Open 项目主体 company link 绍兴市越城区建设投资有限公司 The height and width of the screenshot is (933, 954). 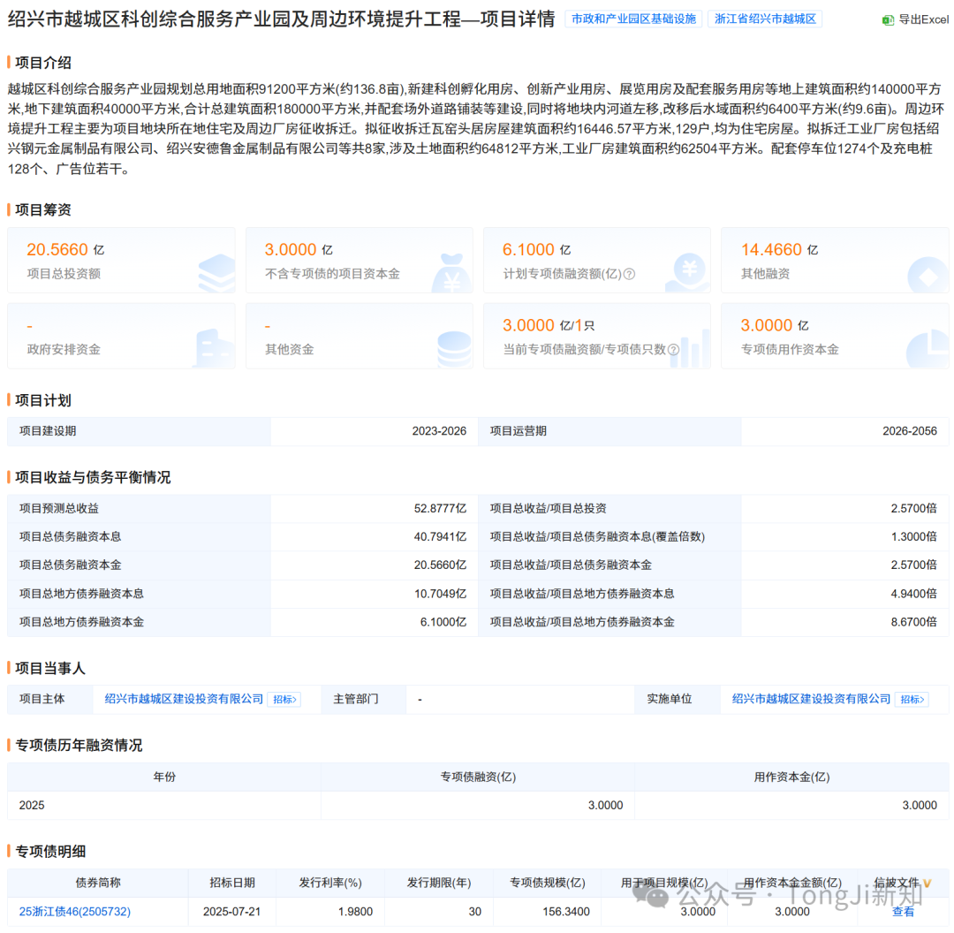[x=184, y=699]
